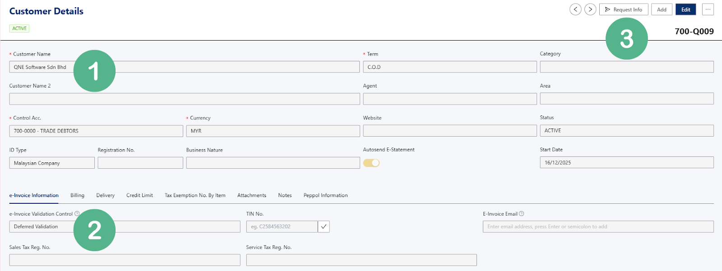
Task: Click the TIN No. input field
Action: coord(282,226)
